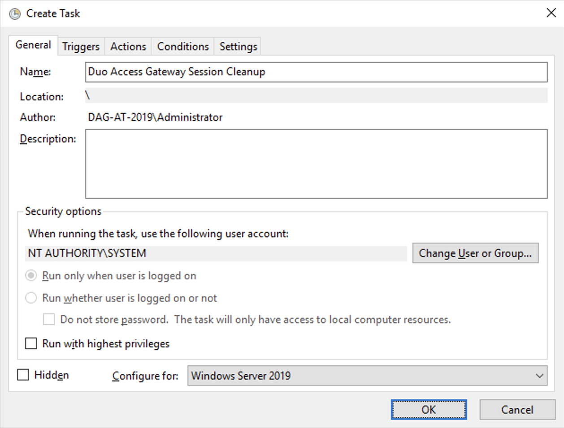Check Do not store password option
The height and width of the screenshot is (428, 564).
48,319
